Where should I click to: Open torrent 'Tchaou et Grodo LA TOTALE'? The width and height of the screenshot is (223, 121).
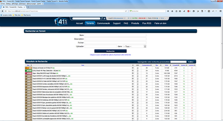click(42, 68)
